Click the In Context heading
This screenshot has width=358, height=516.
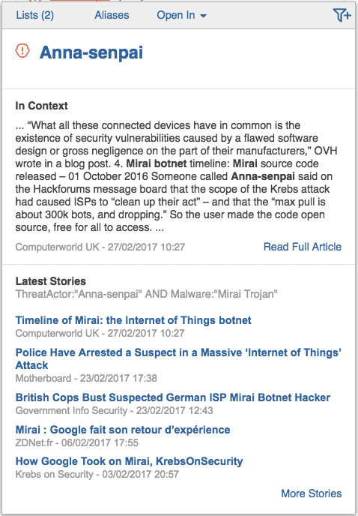click(41, 106)
